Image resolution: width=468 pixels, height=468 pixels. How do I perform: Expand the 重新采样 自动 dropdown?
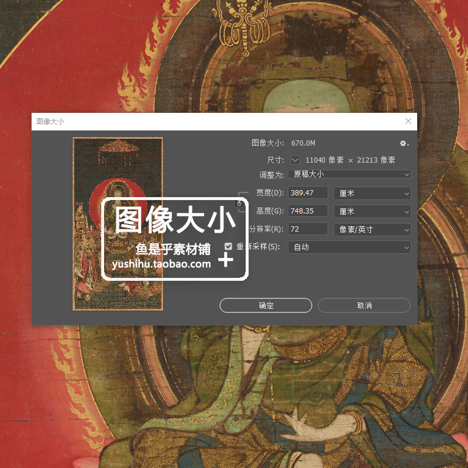pyautogui.click(x=349, y=247)
